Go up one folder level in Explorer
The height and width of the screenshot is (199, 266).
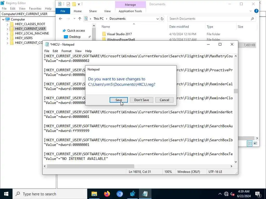coord(79,19)
